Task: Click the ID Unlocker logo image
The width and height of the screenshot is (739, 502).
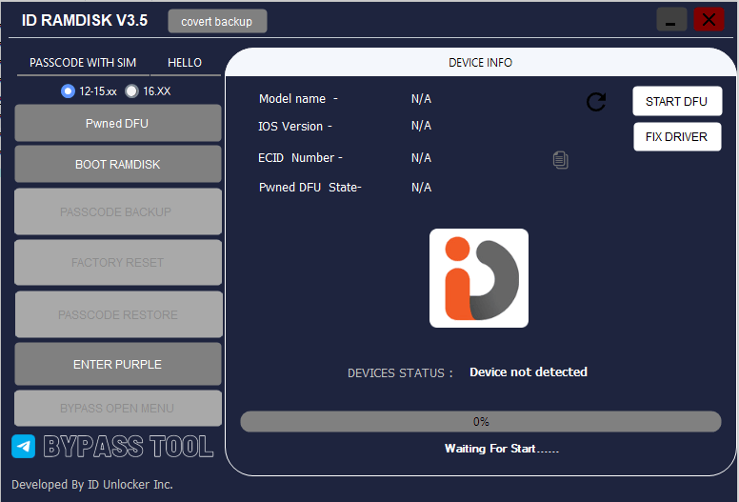Action: pos(479,278)
